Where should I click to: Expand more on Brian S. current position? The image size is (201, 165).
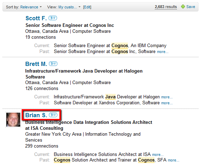click(158, 155)
